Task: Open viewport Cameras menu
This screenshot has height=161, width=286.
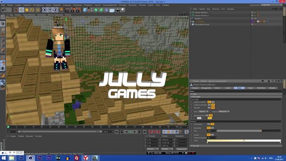Action: click(18, 15)
